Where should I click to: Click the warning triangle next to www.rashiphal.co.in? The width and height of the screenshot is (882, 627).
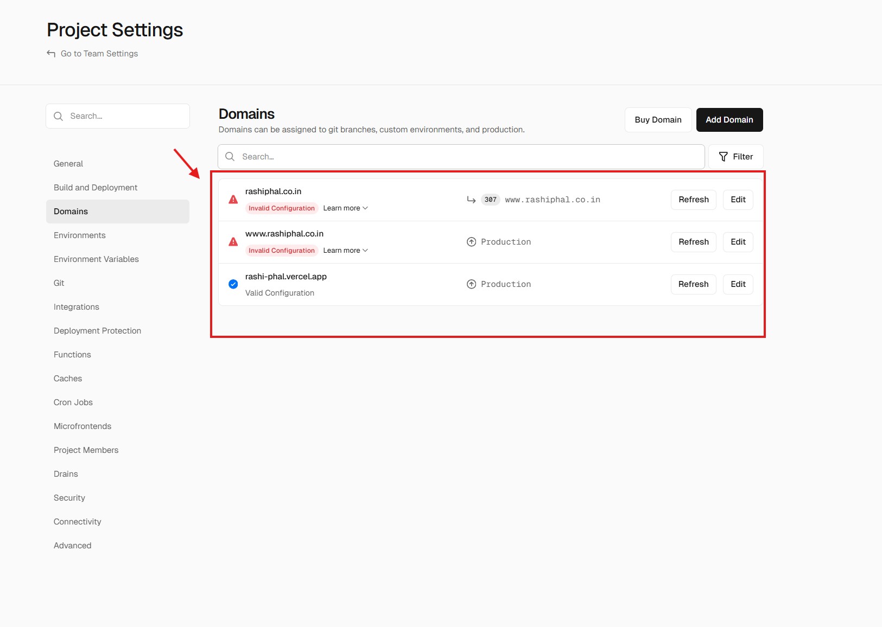click(x=233, y=242)
